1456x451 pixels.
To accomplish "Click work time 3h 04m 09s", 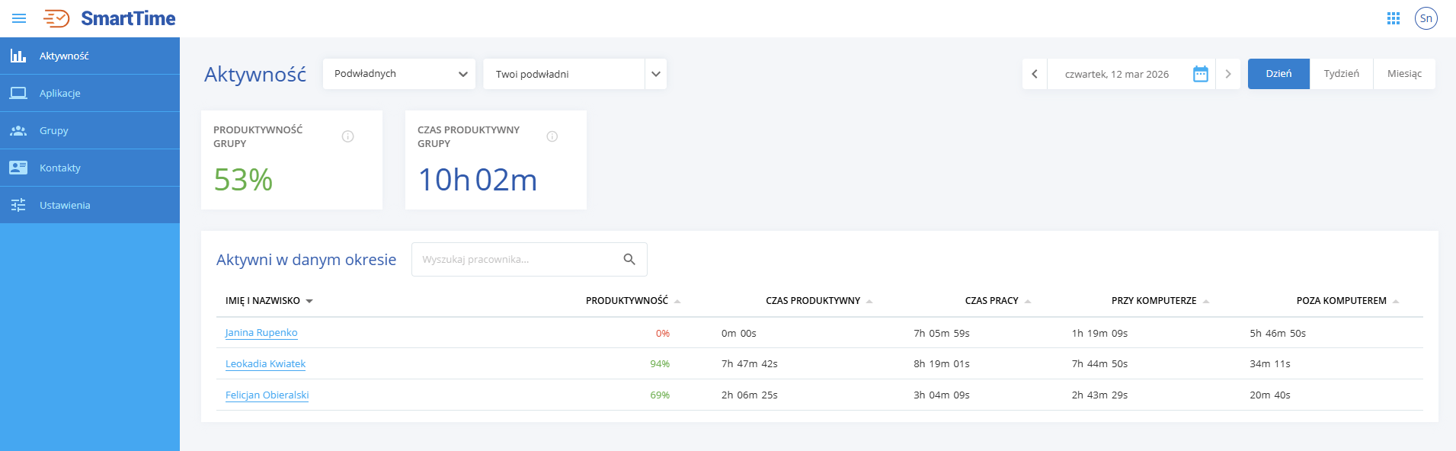I will (942, 395).
